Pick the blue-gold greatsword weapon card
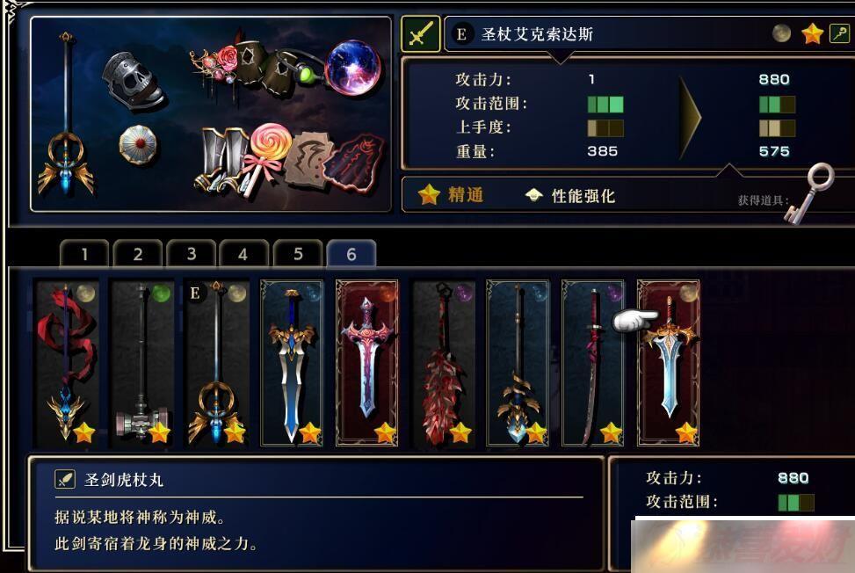855x573 pixels. 293,363
